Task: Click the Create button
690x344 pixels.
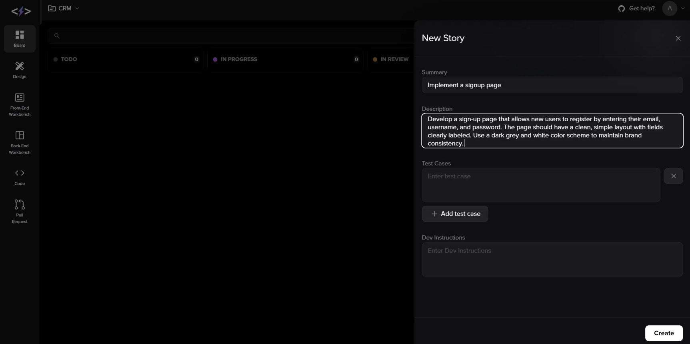Action: pos(664,333)
